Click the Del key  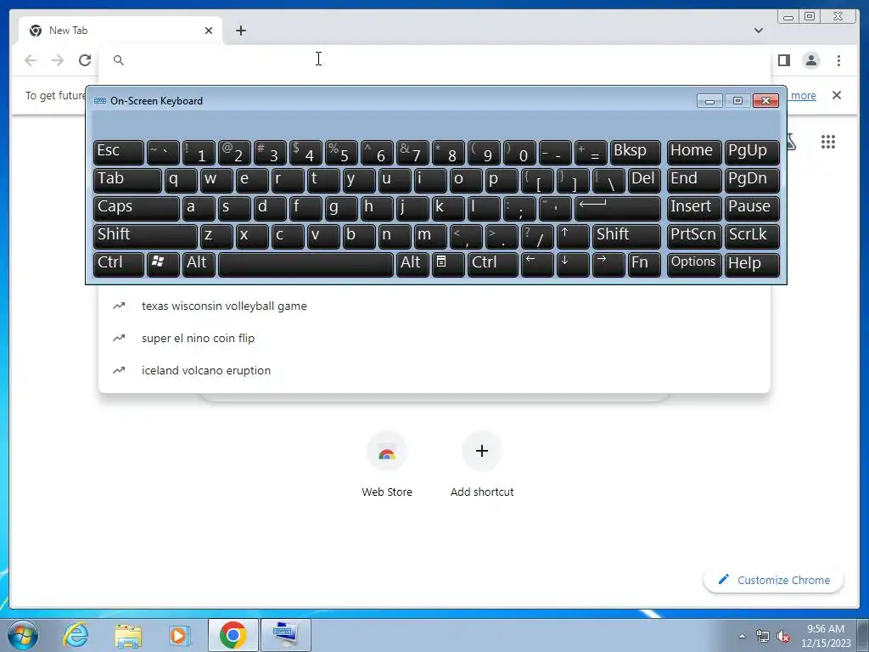pyautogui.click(x=644, y=180)
